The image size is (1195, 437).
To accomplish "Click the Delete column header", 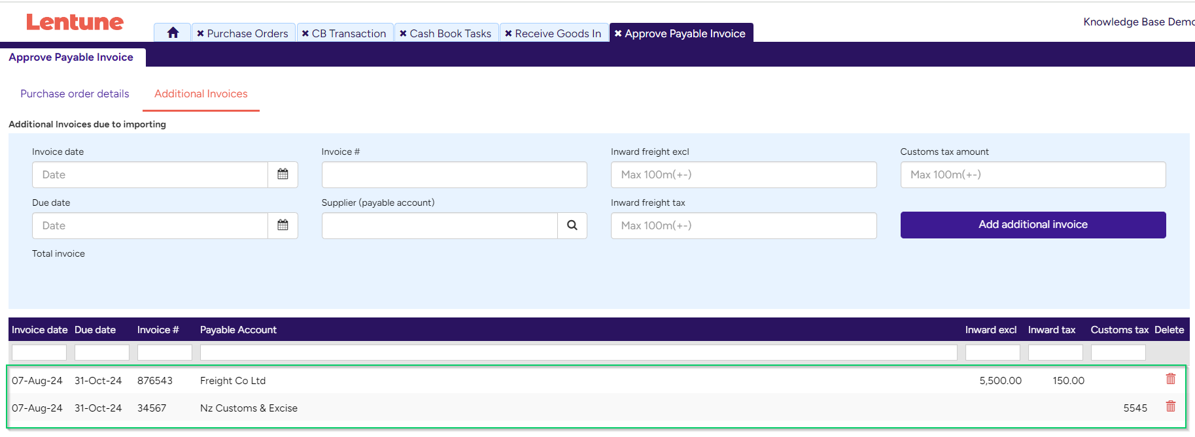I will (1169, 330).
